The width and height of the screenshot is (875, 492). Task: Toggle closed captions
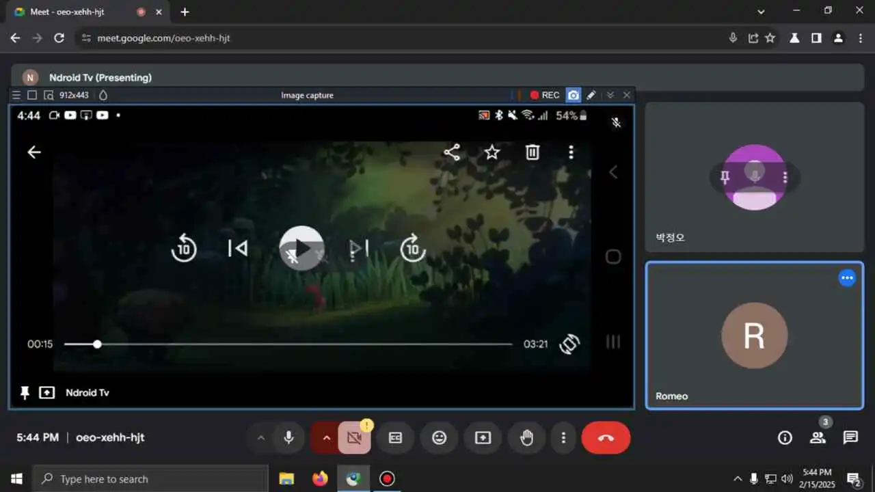pos(395,438)
